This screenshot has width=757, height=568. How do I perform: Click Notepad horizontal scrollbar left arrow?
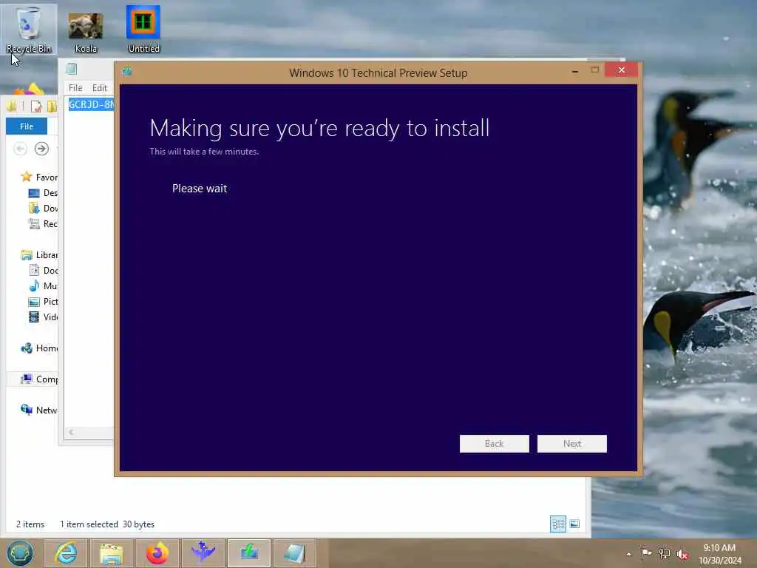[71, 432]
